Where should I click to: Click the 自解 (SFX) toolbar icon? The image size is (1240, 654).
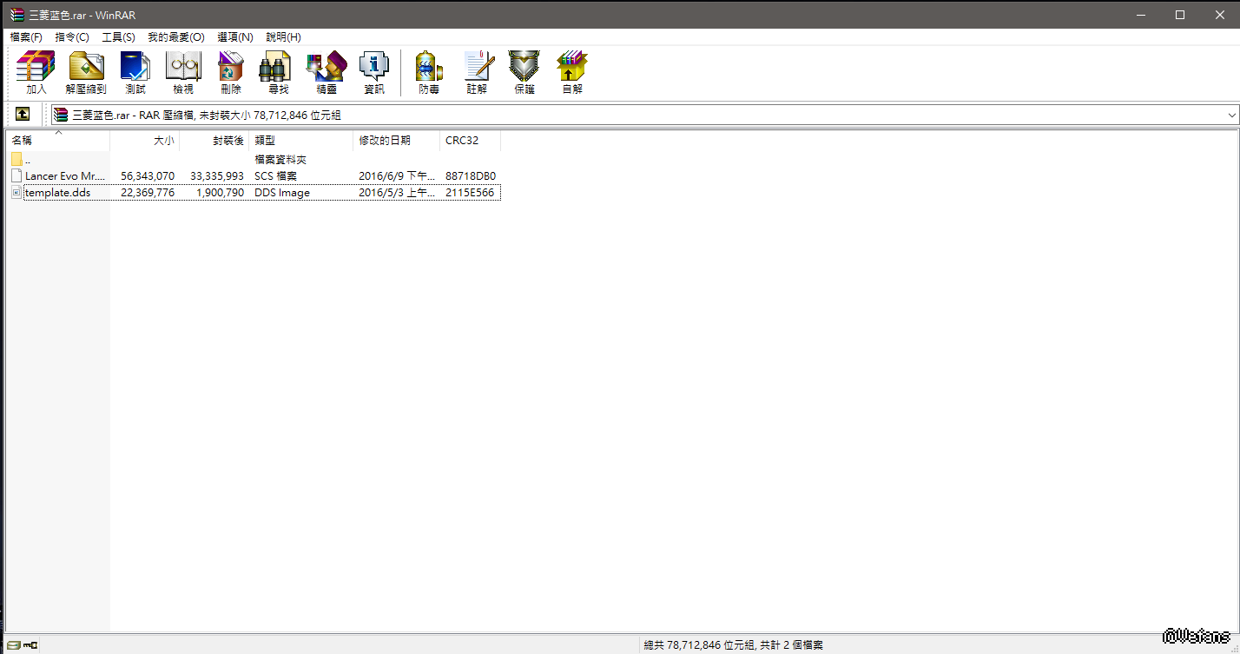(571, 72)
